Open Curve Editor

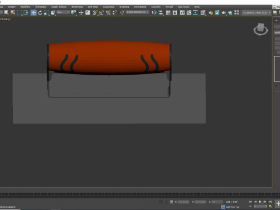tap(189, 13)
